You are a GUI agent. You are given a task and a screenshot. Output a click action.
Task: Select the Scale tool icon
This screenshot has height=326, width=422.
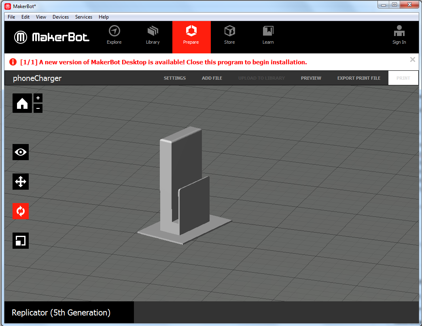pyautogui.click(x=21, y=241)
